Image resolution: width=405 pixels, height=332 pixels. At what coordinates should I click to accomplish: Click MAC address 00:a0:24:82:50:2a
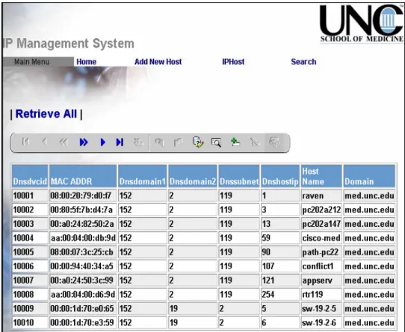click(x=83, y=224)
